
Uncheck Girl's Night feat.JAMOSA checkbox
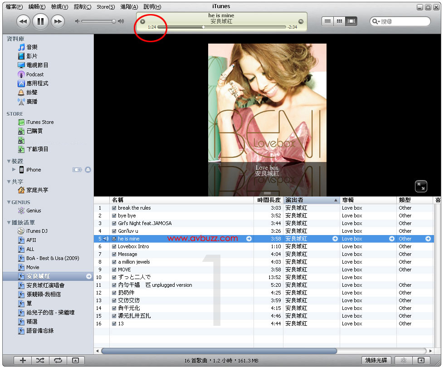114,224
